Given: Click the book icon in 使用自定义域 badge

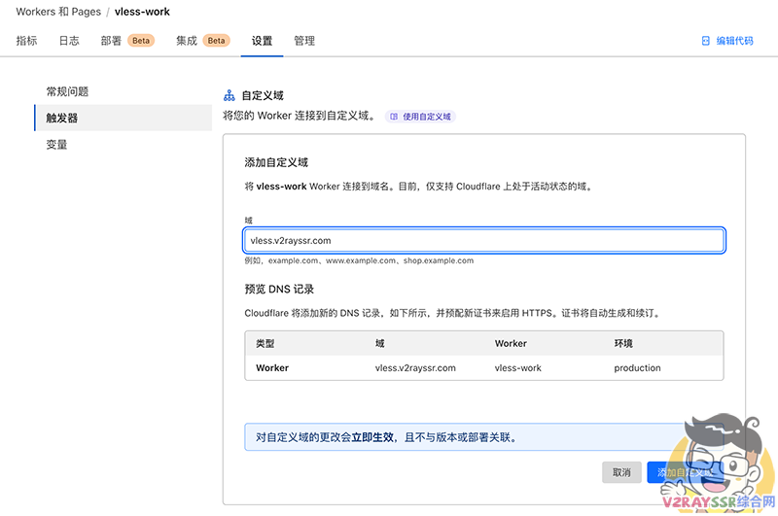Looking at the screenshot, I should click(394, 117).
